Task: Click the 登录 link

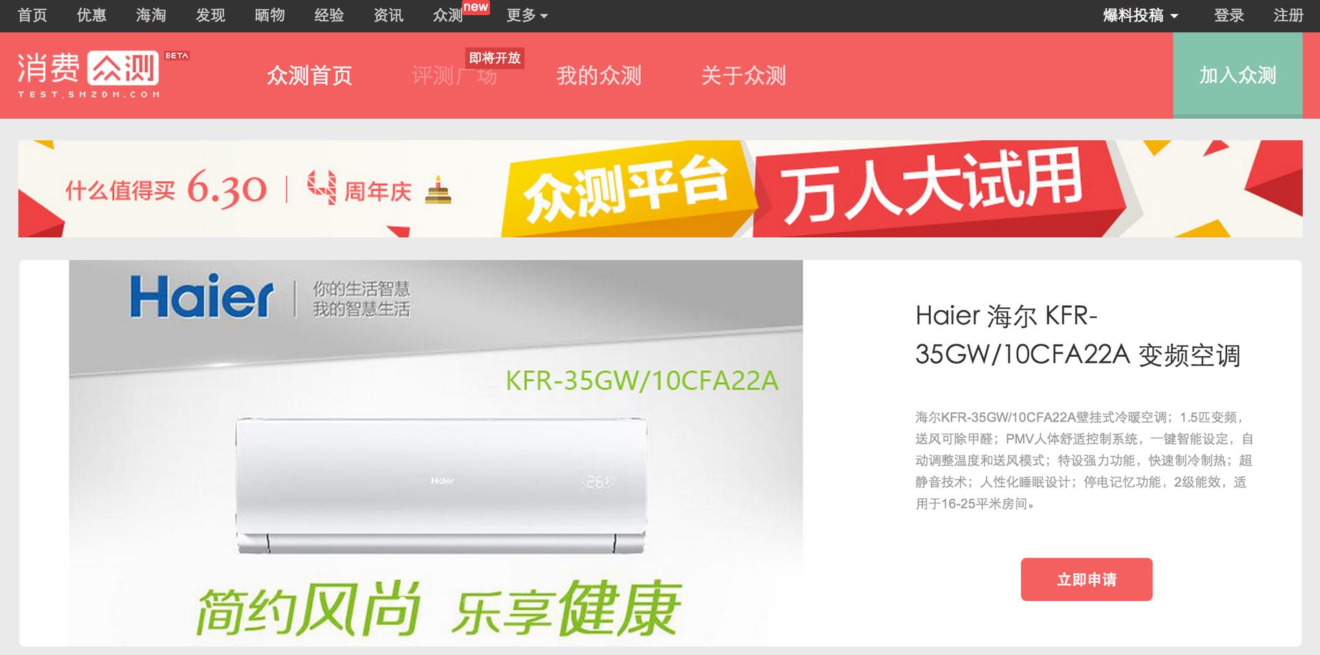Action: point(1229,15)
